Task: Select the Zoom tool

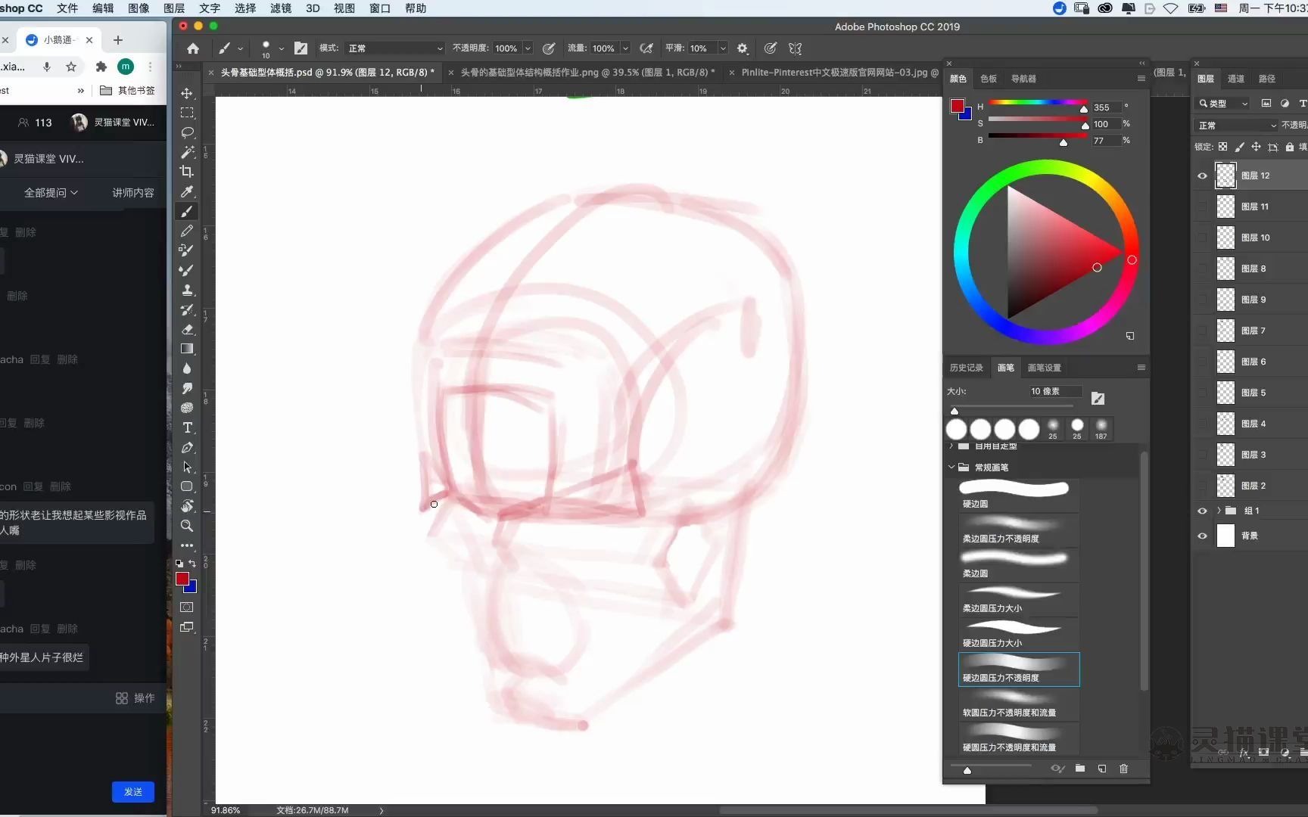Action: 187,526
